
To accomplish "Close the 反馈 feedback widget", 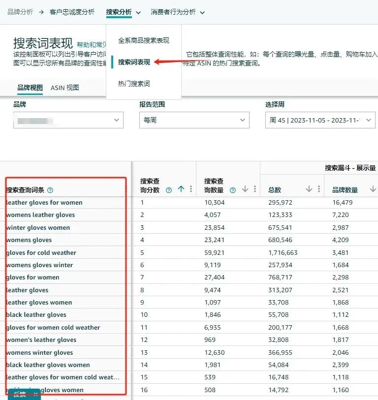I will [35, 395].
